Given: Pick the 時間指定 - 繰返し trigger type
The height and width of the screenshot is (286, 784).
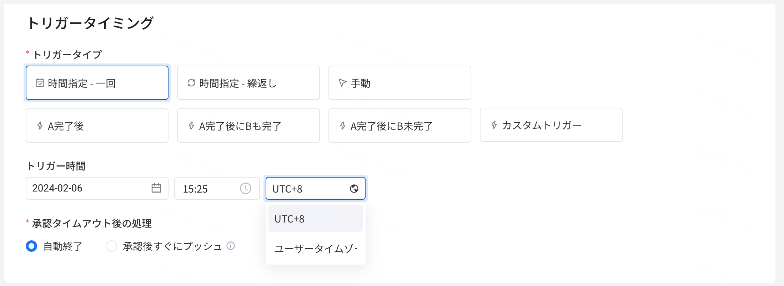Looking at the screenshot, I should (x=248, y=83).
